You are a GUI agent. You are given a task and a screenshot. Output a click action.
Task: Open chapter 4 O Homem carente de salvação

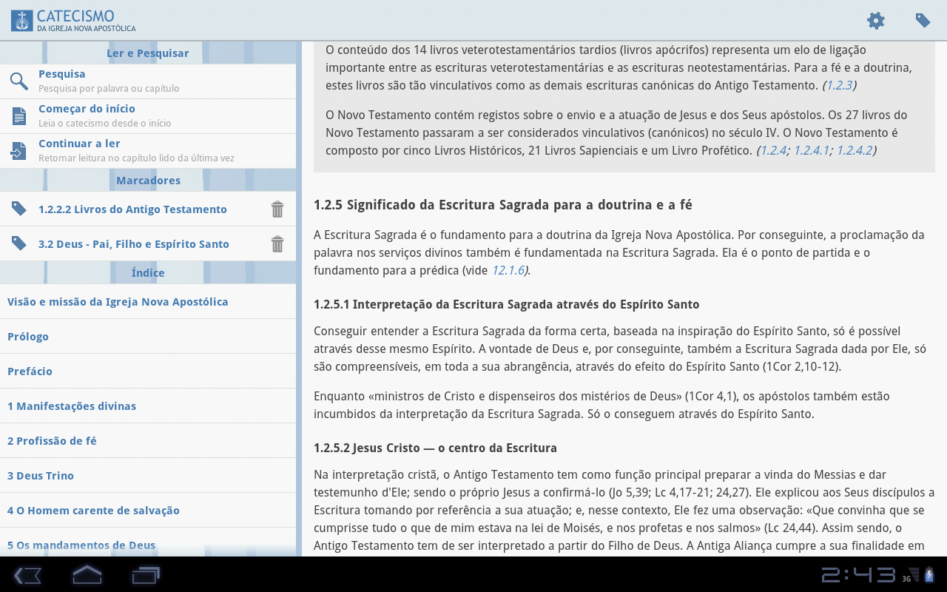click(148, 511)
